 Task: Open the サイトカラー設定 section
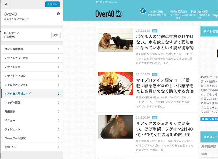32,58
